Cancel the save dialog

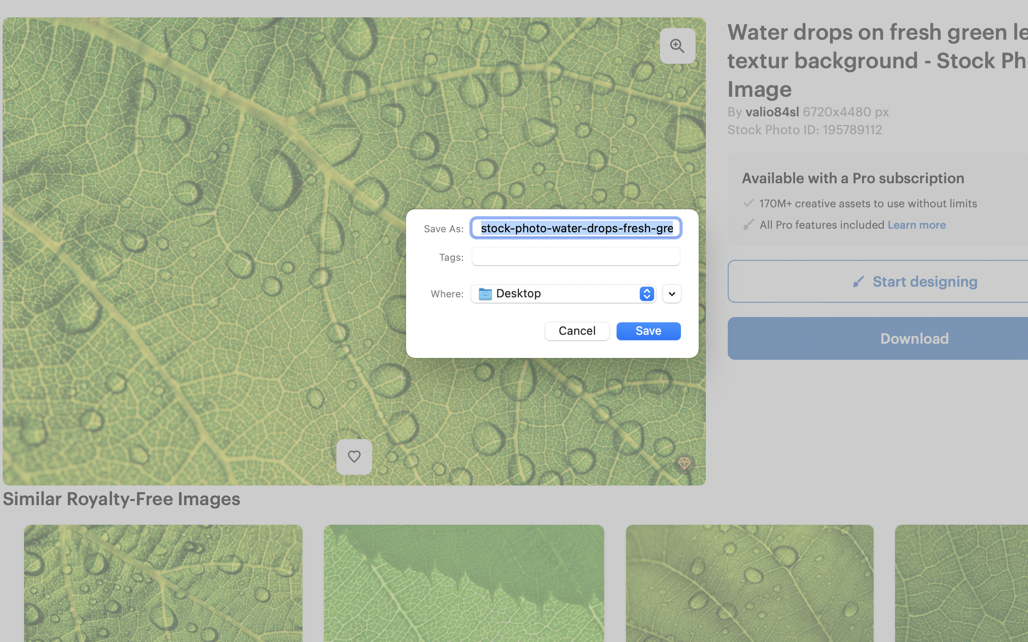[x=577, y=331]
